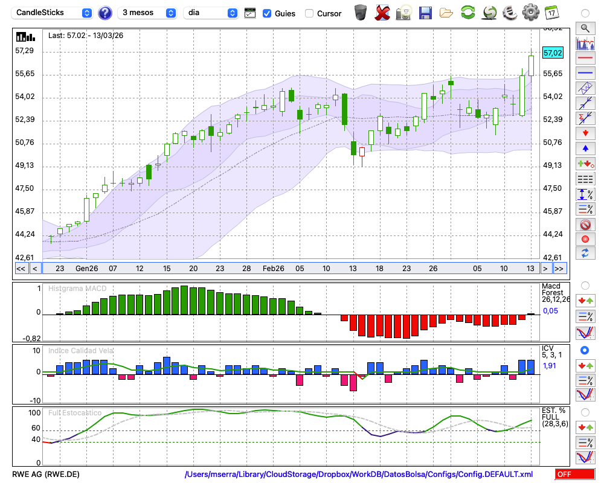Uncheck the Guies checkbox
Image resolution: width=604 pixels, height=483 pixels.
coord(267,13)
